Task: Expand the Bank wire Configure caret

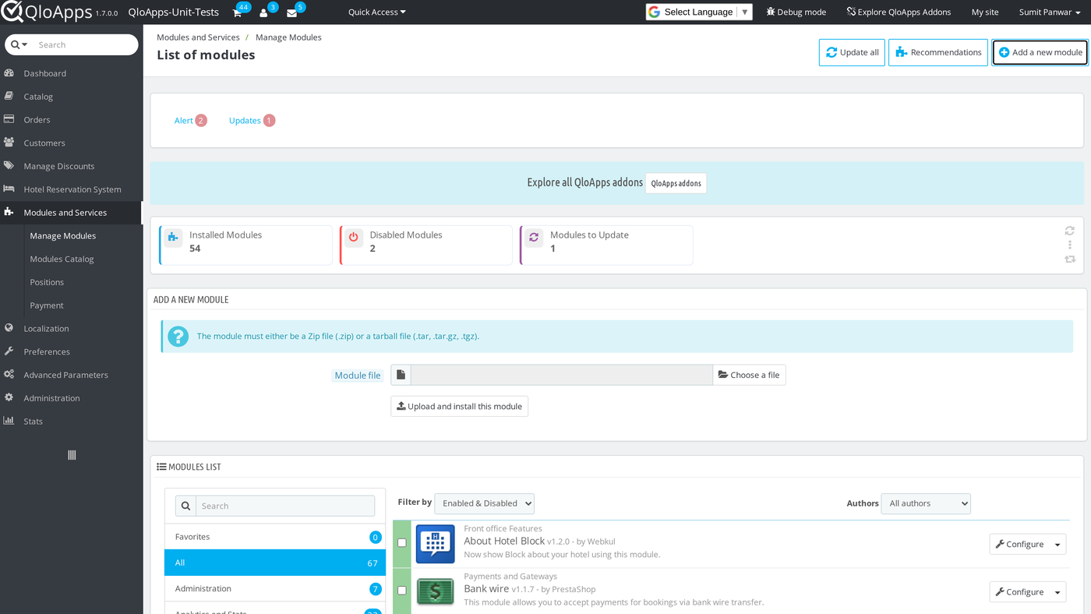Action: pyautogui.click(x=1057, y=592)
